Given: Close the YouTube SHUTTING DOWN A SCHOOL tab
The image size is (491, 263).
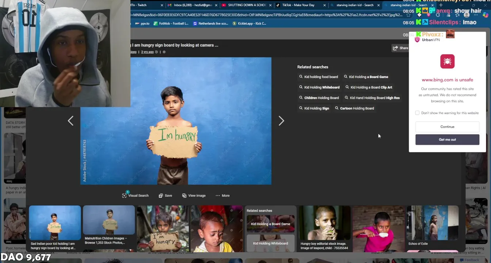Looking at the screenshot, I should (270, 5).
